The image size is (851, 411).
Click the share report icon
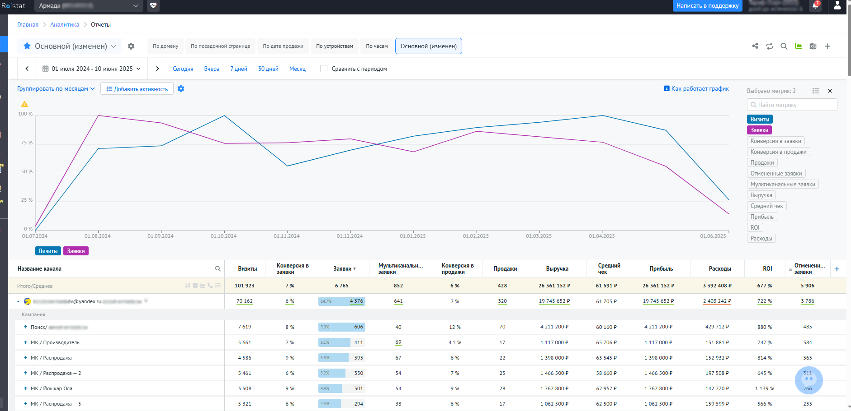[x=755, y=46]
